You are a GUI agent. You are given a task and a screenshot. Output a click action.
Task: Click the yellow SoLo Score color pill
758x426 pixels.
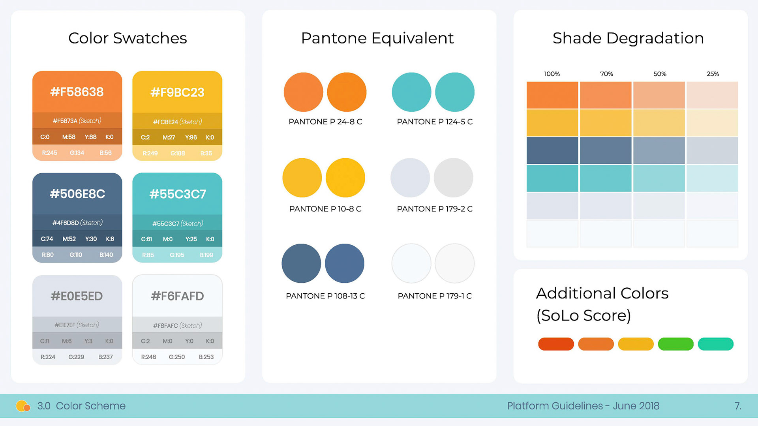click(636, 344)
